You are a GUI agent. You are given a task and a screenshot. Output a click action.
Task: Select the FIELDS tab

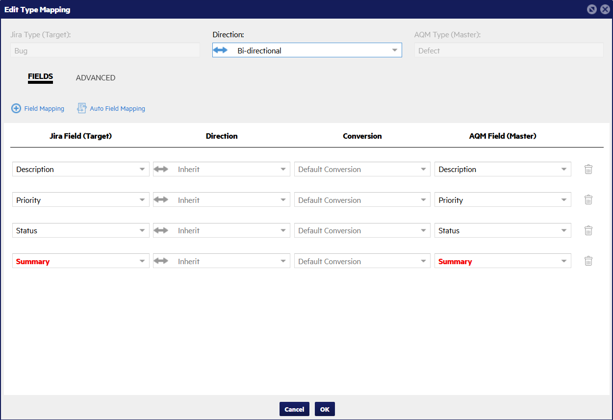click(x=40, y=77)
